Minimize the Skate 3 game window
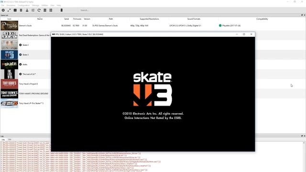This screenshot has width=306, height=172. tap(237, 34)
